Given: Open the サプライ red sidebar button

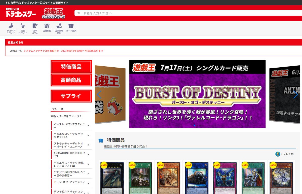Looking at the screenshot, I should [x=71, y=96].
